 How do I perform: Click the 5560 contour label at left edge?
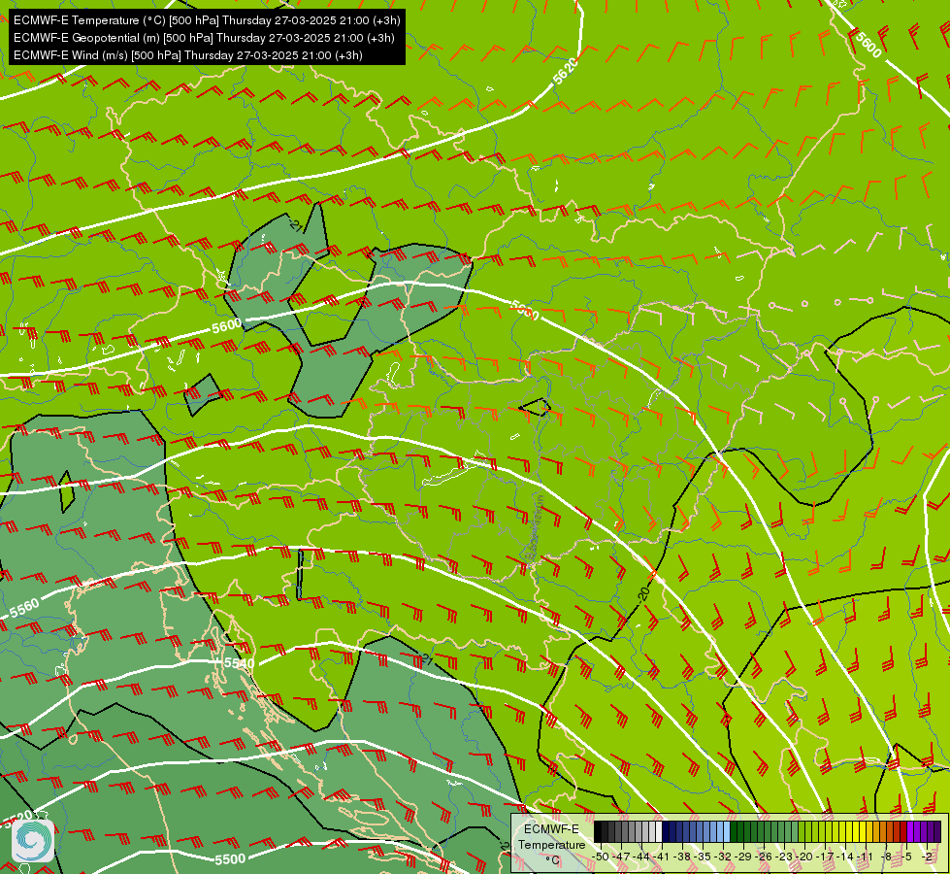(x=24, y=608)
